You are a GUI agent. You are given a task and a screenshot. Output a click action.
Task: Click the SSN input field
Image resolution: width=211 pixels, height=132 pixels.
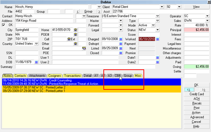pyautogui.click(x=27, y=53)
